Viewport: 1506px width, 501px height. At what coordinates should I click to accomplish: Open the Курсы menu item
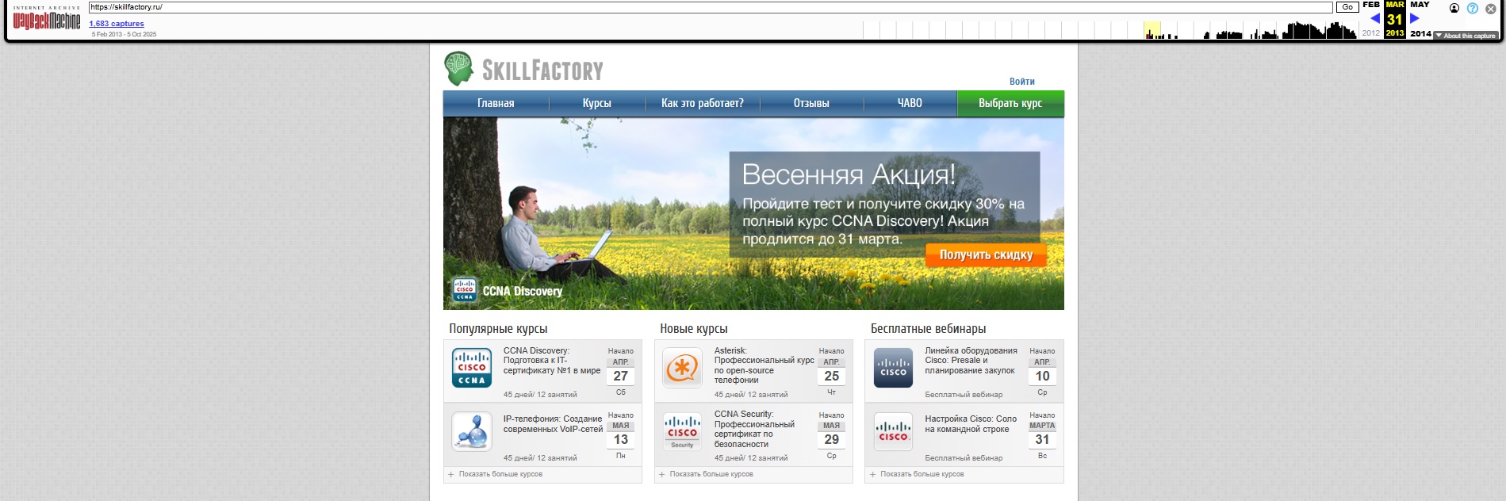pyautogui.click(x=596, y=103)
